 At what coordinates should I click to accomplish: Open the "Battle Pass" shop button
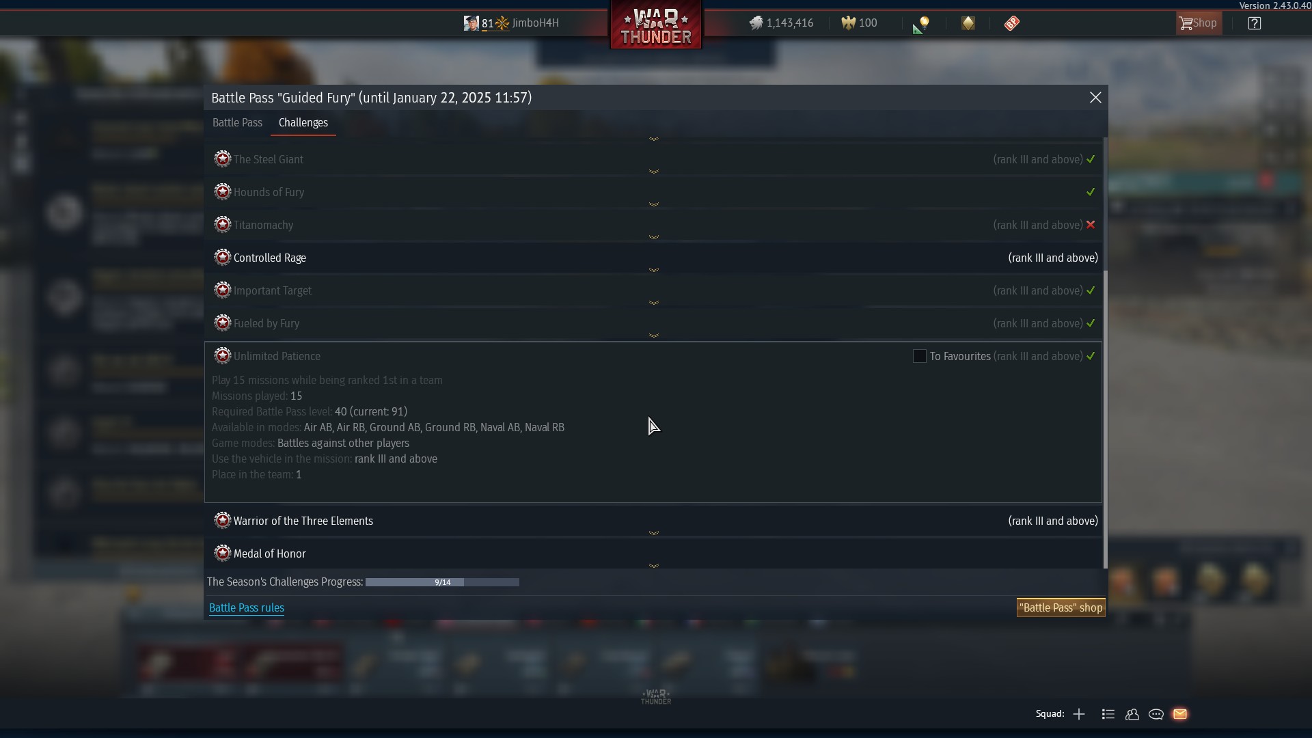pos(1061,607)
